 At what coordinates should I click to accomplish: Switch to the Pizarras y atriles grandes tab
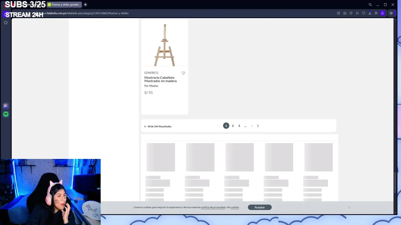pos(65,5)
